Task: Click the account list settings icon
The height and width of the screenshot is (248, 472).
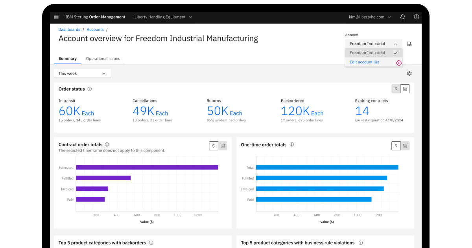Action: (409, 44)
